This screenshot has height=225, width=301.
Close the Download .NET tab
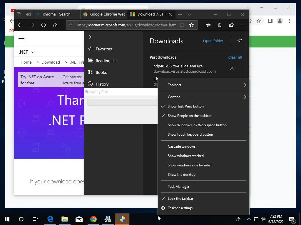coord(170,14)
